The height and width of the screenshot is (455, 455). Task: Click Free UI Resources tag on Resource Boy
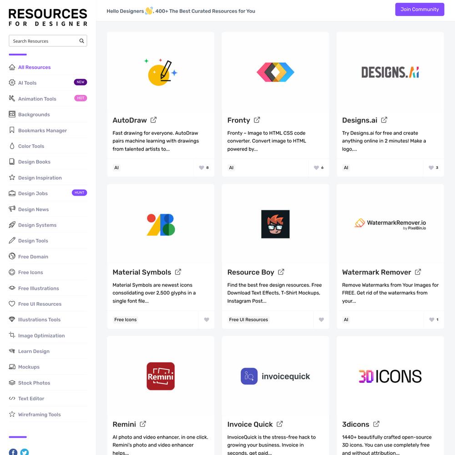coord(248,319)
